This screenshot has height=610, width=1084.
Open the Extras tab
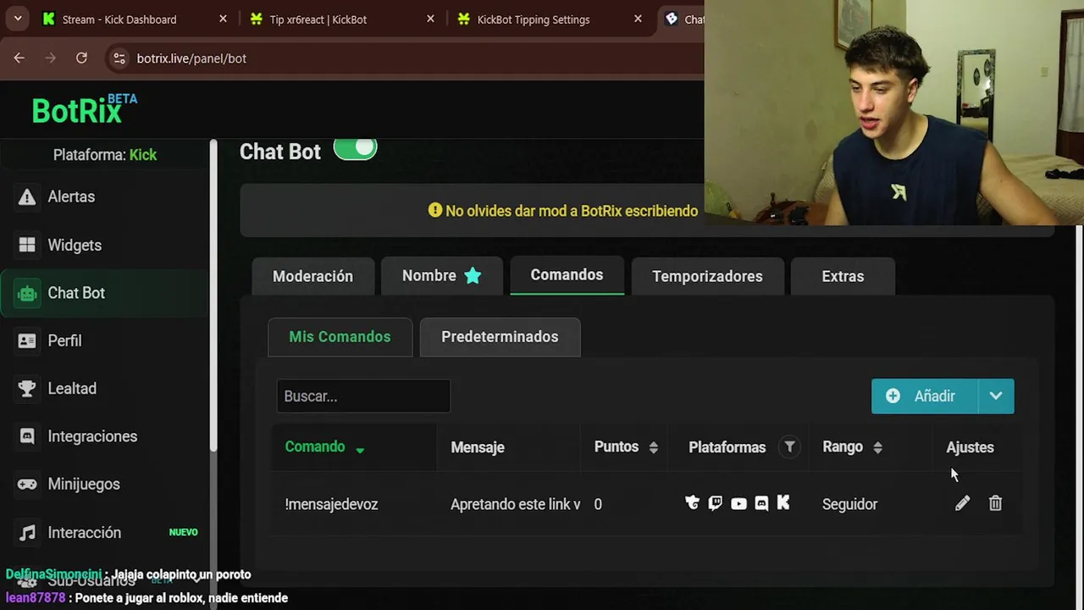point(843,276)
